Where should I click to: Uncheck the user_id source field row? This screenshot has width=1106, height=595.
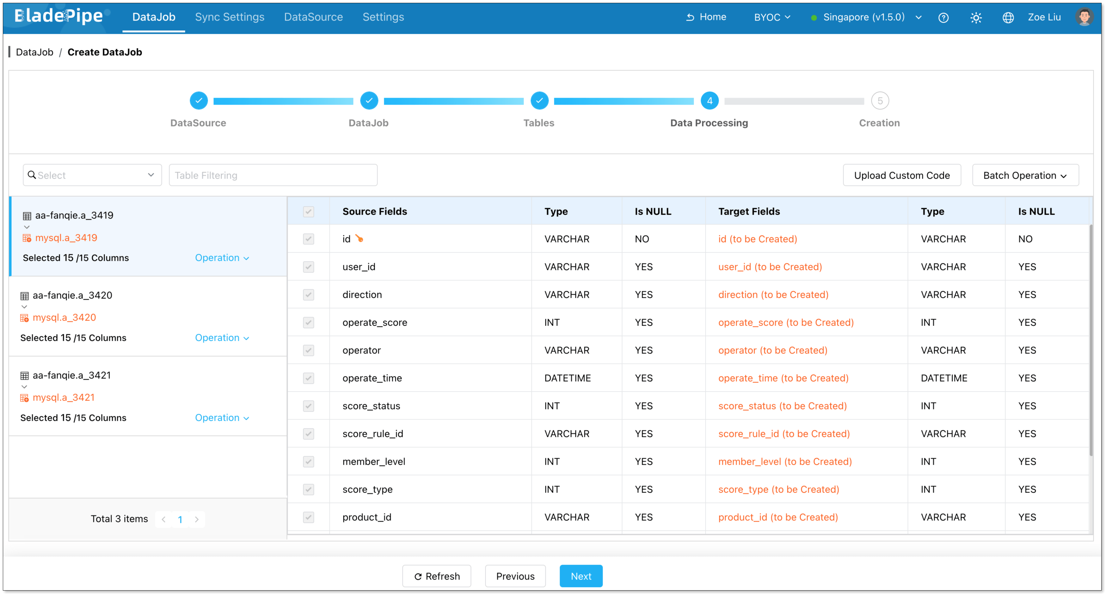point(309,267)
